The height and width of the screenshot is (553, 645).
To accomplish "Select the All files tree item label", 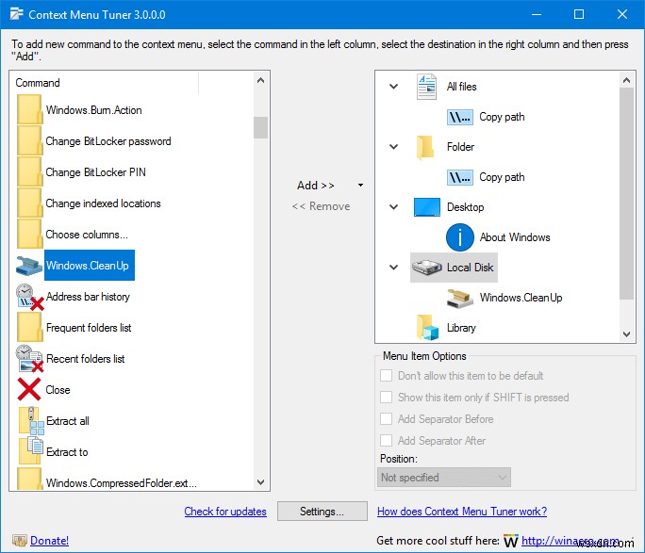I will 461,87.
